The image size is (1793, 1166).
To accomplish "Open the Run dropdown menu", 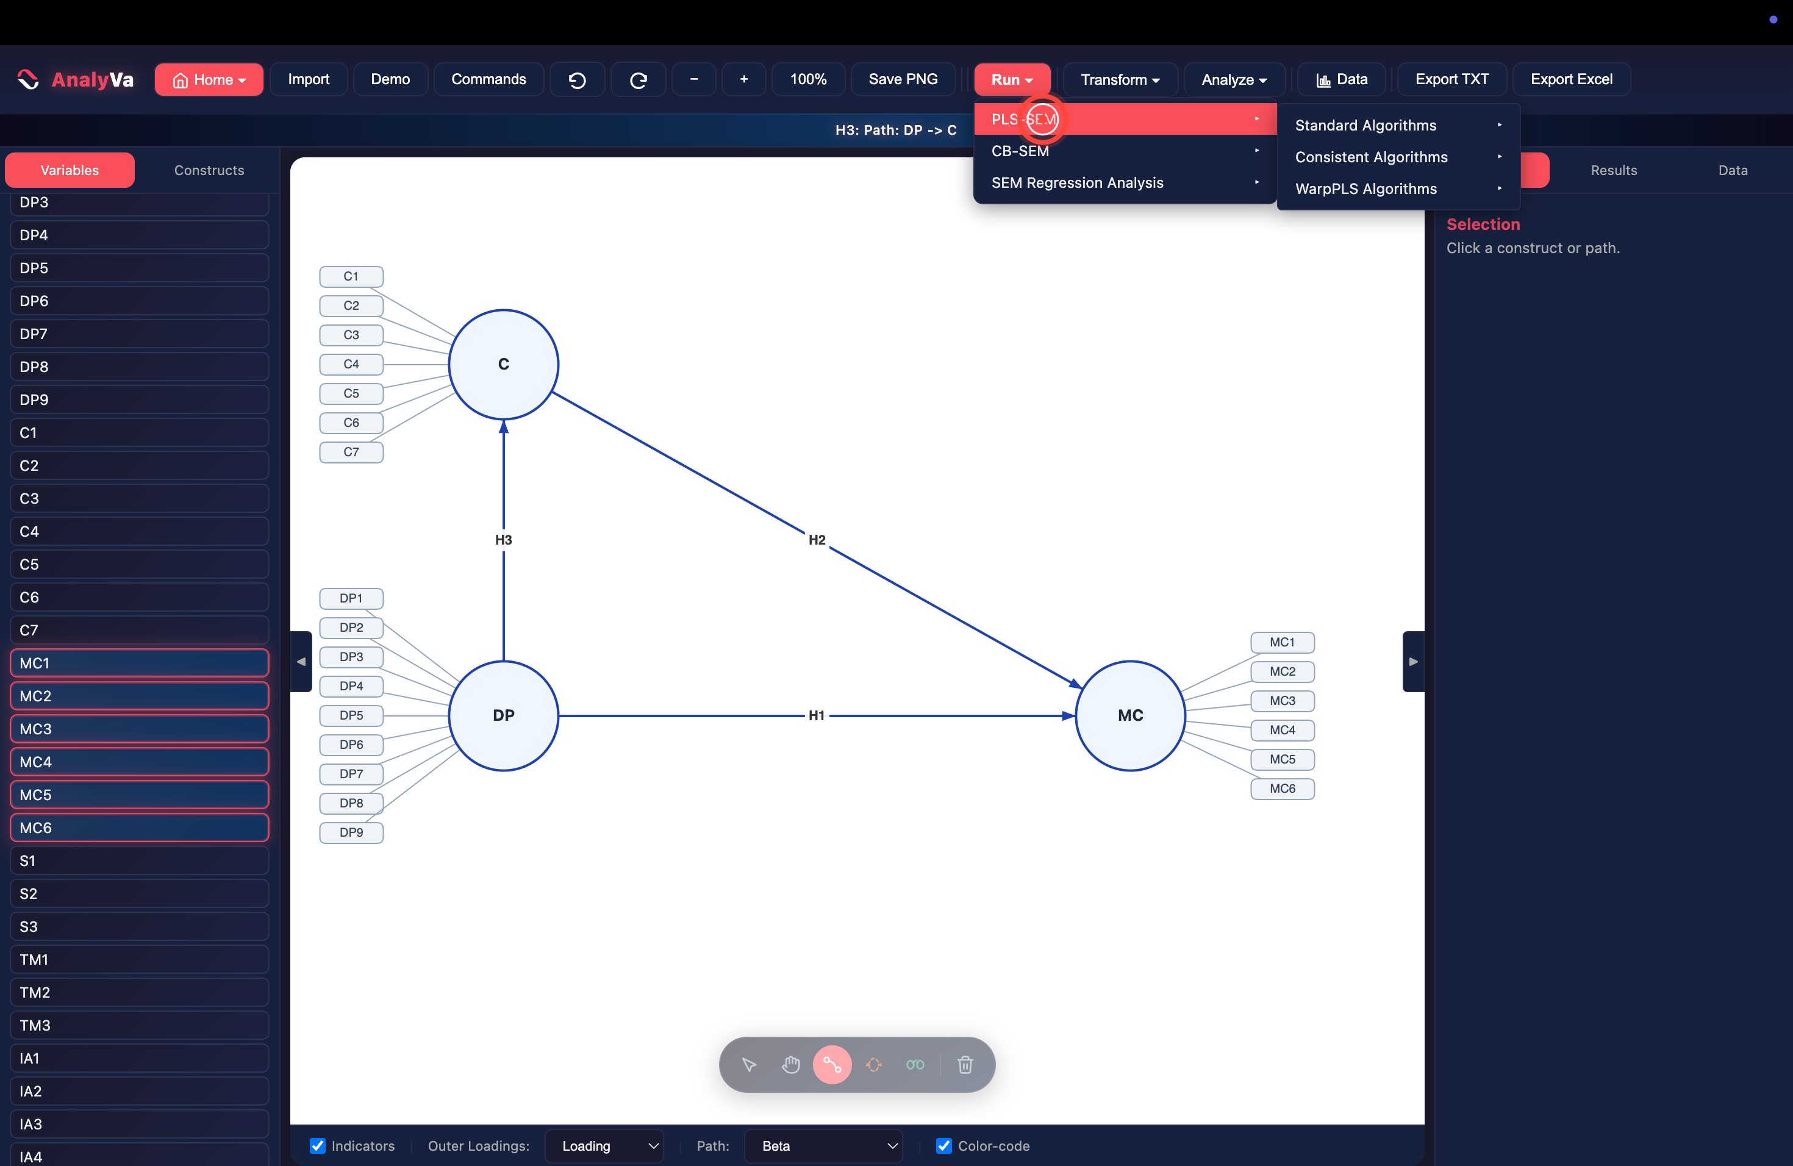I will point(1012,80).
